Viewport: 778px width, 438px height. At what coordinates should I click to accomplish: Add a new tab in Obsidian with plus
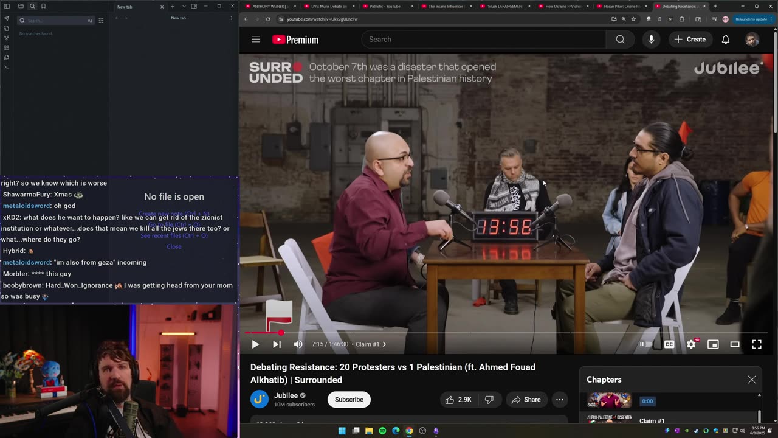click(173, 6)
